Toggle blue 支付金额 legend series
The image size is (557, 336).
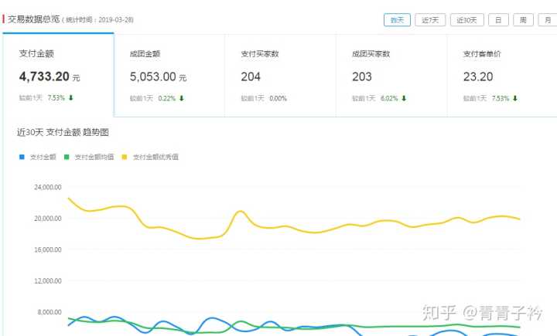[x=38, y=157]
